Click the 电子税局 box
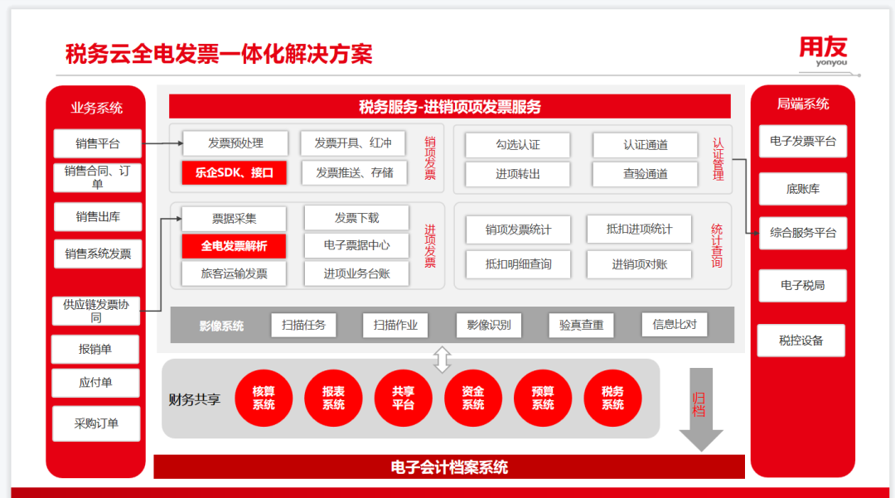The width and height of the screenshot is (895, 498). point(802,285)
